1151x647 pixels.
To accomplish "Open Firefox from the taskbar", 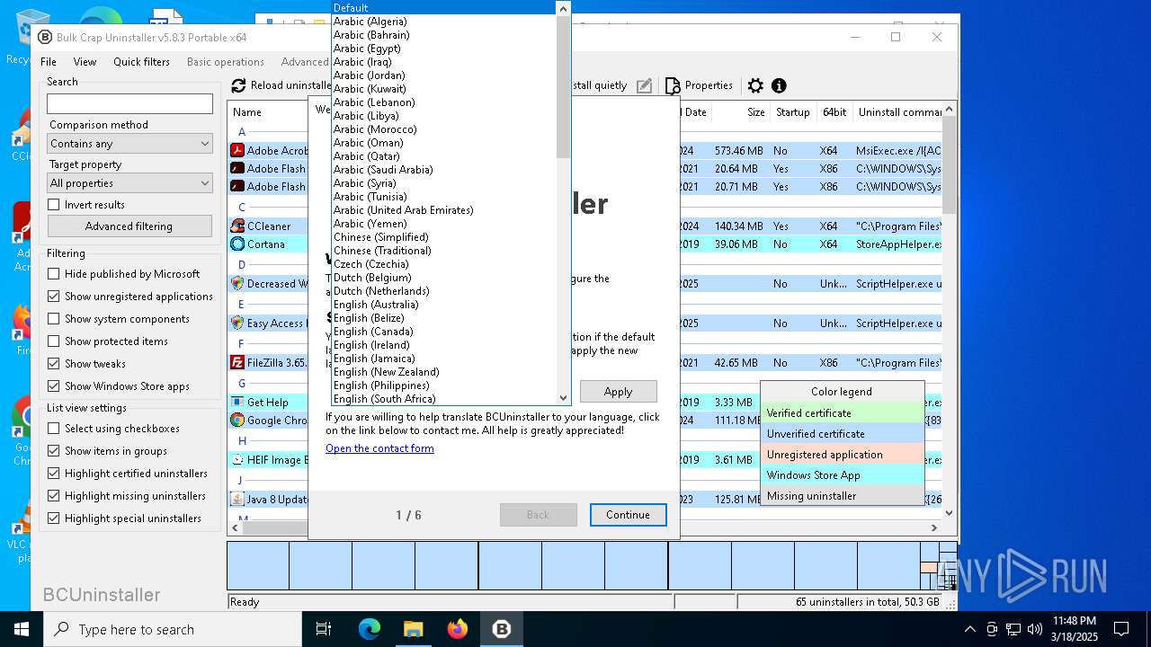I will [457, 629].
